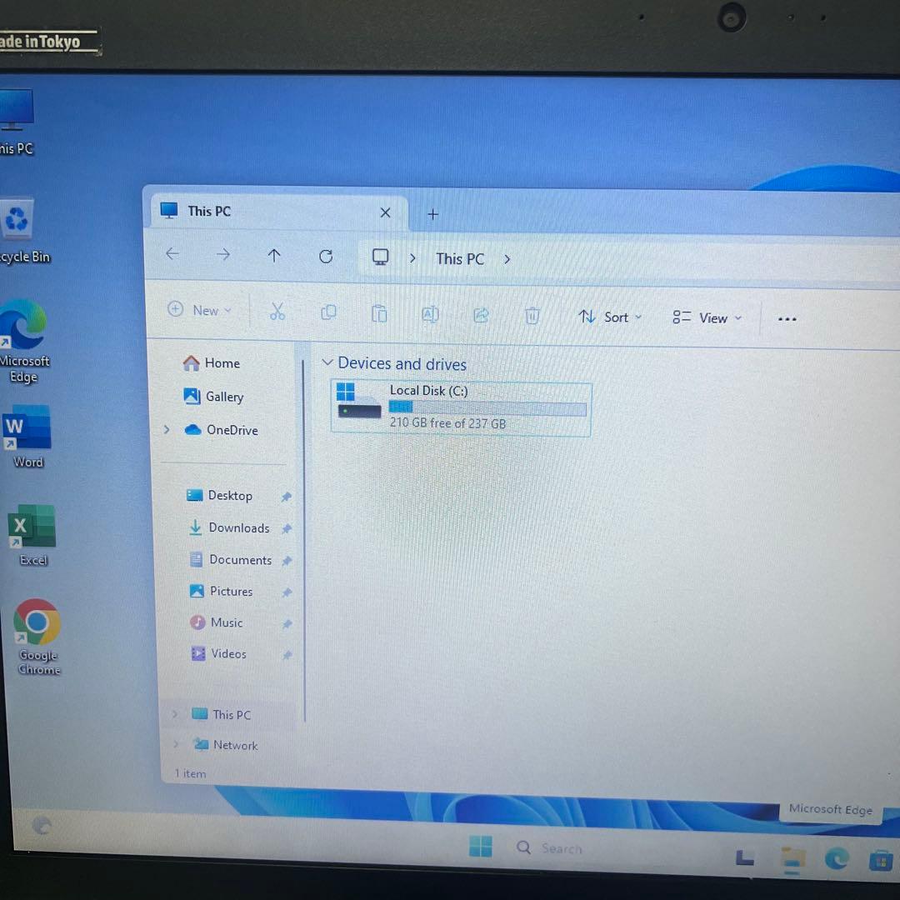Open the View dropdown
This screenshot has width=900, height=900.
pos(707,318)
